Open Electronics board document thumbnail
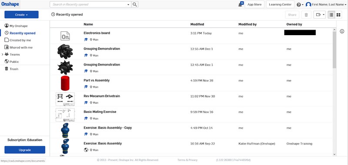Viewport: 348px width, 165px height. (x=65, y=36)
